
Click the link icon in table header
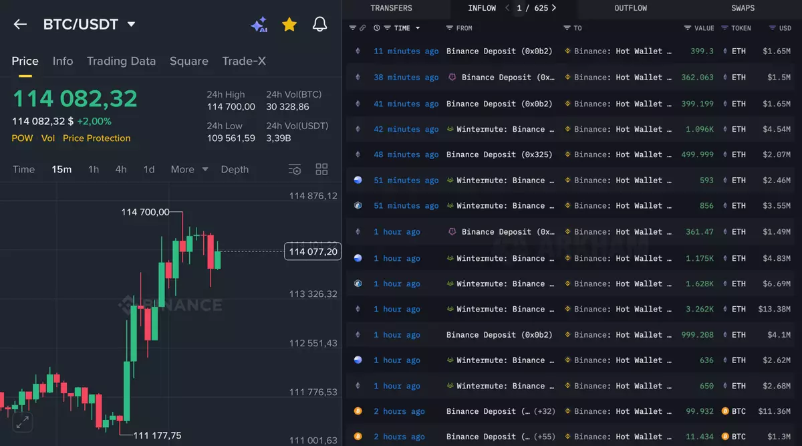point(363,28)
